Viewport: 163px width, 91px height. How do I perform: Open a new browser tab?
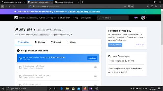83,2
